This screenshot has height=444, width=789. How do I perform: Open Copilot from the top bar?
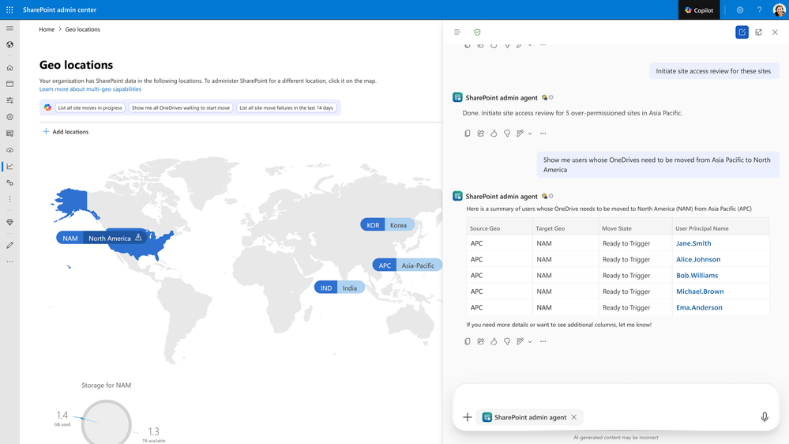699,10
